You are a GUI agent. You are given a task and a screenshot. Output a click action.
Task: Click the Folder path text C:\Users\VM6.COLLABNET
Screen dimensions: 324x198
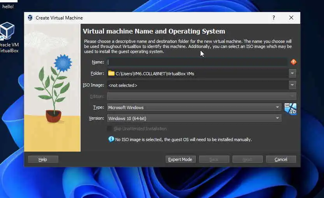pyautogui.click(x=155, y=74)
